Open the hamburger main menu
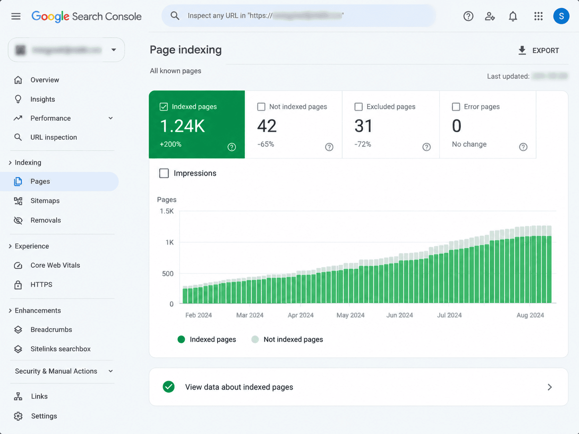The width and height of the screenshot is (579, 434). 16,16
